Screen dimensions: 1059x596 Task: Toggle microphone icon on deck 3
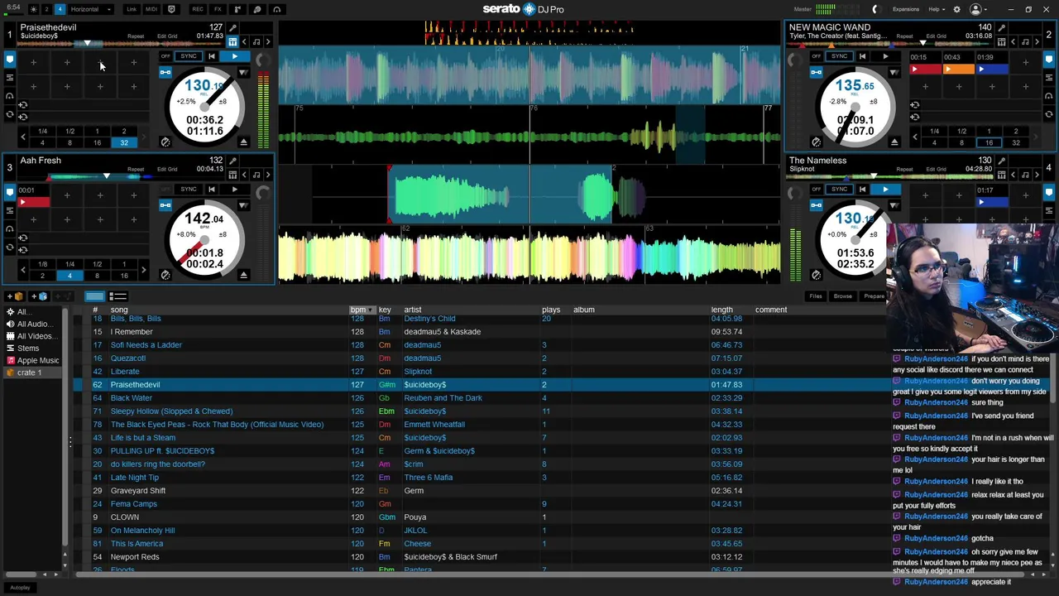click(232, 161)
